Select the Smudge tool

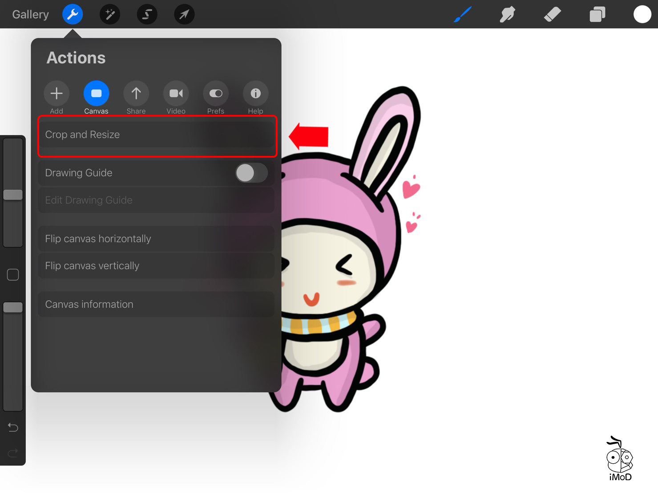point(507,15)
